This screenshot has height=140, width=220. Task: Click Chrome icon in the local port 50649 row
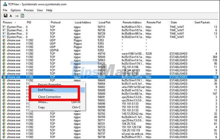click(4, 80)
